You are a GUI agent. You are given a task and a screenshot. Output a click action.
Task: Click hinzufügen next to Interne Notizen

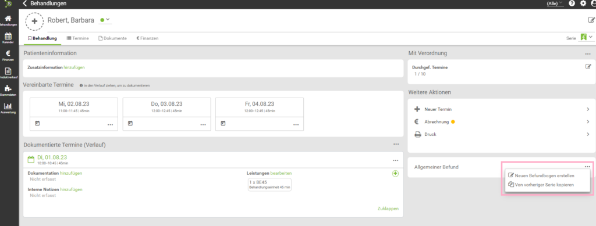(71, 189)
